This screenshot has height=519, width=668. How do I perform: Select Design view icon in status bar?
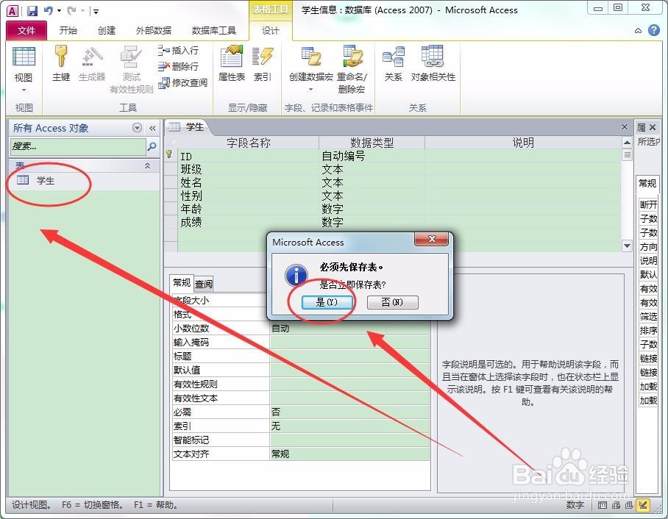coord(643,505)
